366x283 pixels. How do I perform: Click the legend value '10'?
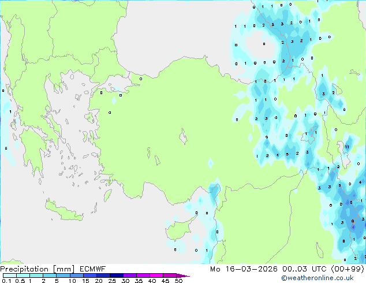coord(72,281)
